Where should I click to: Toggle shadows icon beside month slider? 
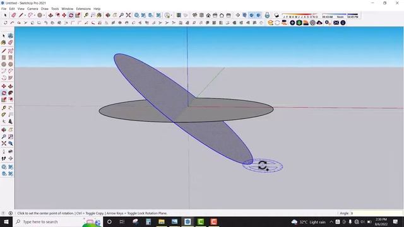coord(276,15)
